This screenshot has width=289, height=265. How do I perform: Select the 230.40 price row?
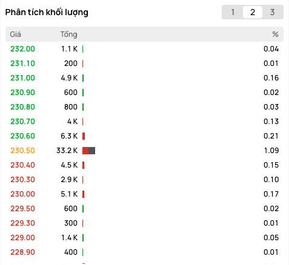pos(144,165)
